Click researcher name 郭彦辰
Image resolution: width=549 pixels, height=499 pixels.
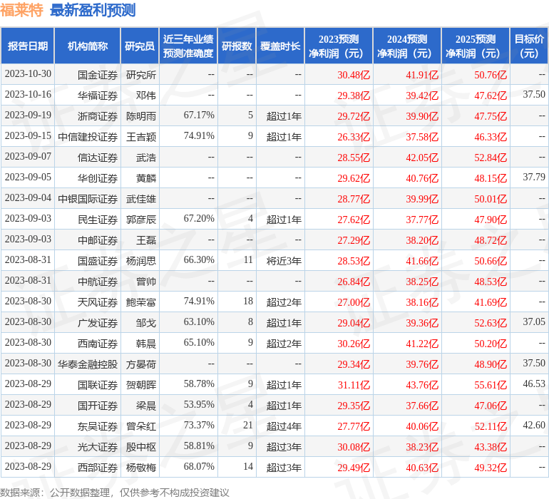click(x=141, y=220)
